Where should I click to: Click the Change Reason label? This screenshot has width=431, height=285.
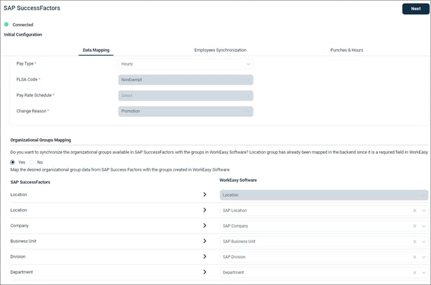(31, 111)
